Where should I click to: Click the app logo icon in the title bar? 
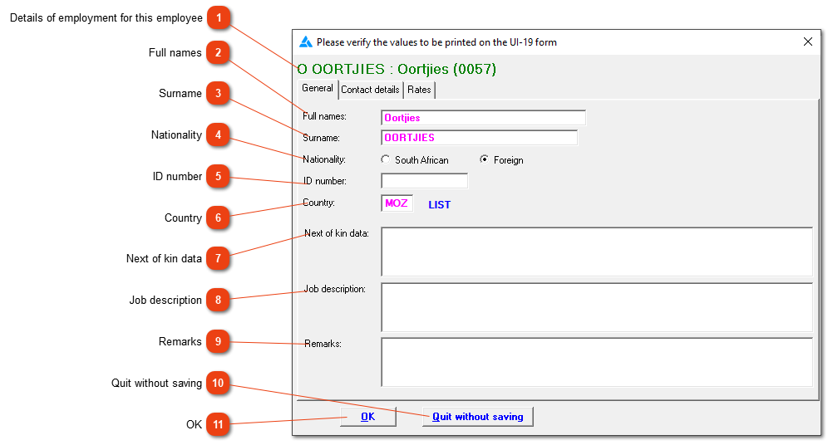click(x=306, y=42)
